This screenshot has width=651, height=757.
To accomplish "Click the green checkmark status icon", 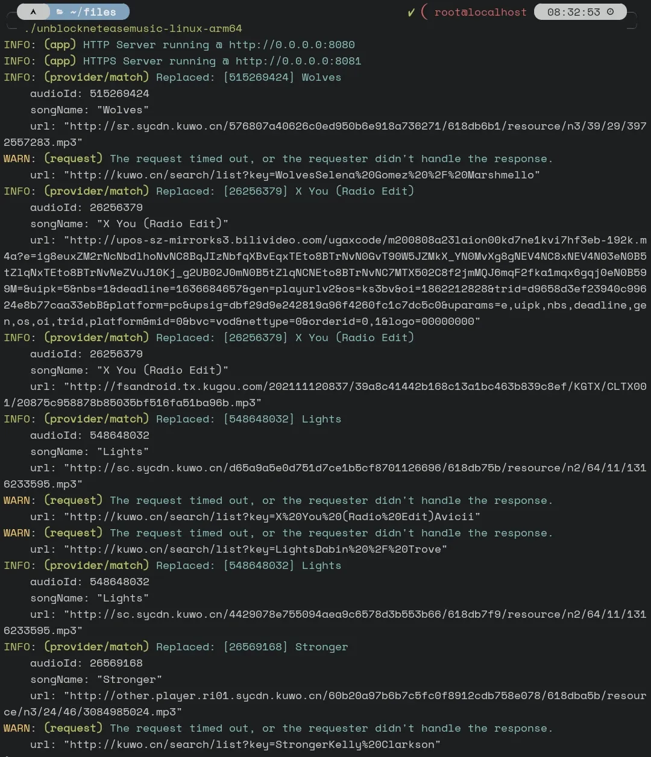I will coord(411,12).
